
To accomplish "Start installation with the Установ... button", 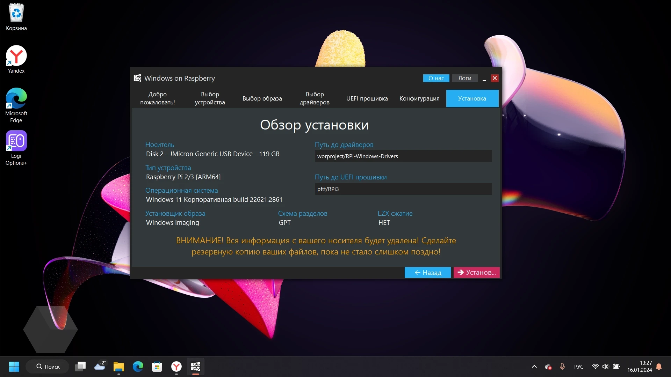I will (477, 273).
